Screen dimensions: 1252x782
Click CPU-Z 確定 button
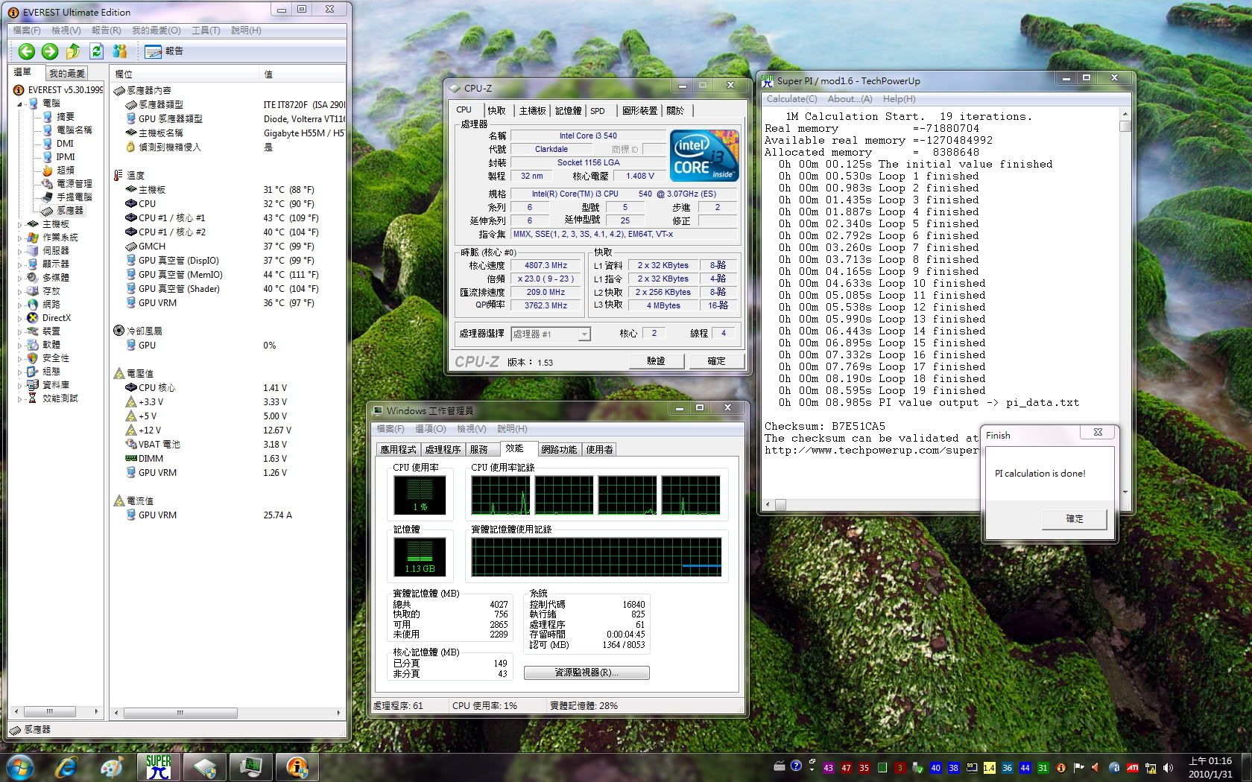[716, 360]
